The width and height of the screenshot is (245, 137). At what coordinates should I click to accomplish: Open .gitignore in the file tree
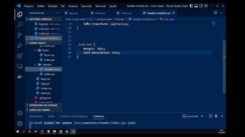[45, 98]
